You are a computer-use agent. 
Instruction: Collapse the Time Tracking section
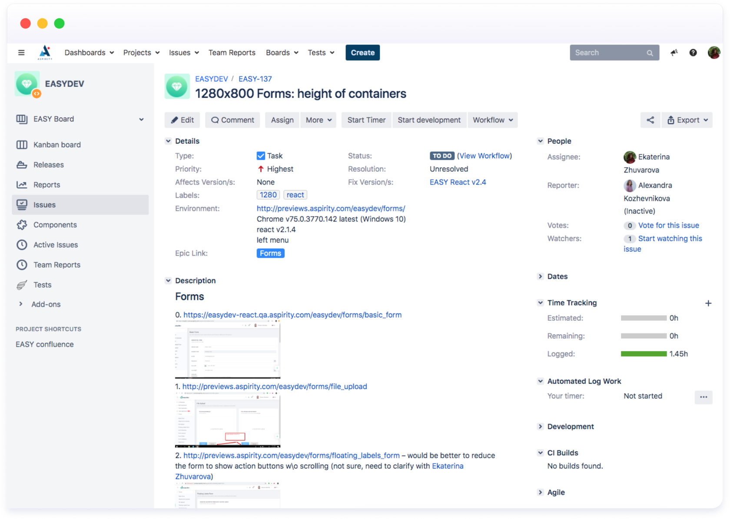tap(540, 303)
